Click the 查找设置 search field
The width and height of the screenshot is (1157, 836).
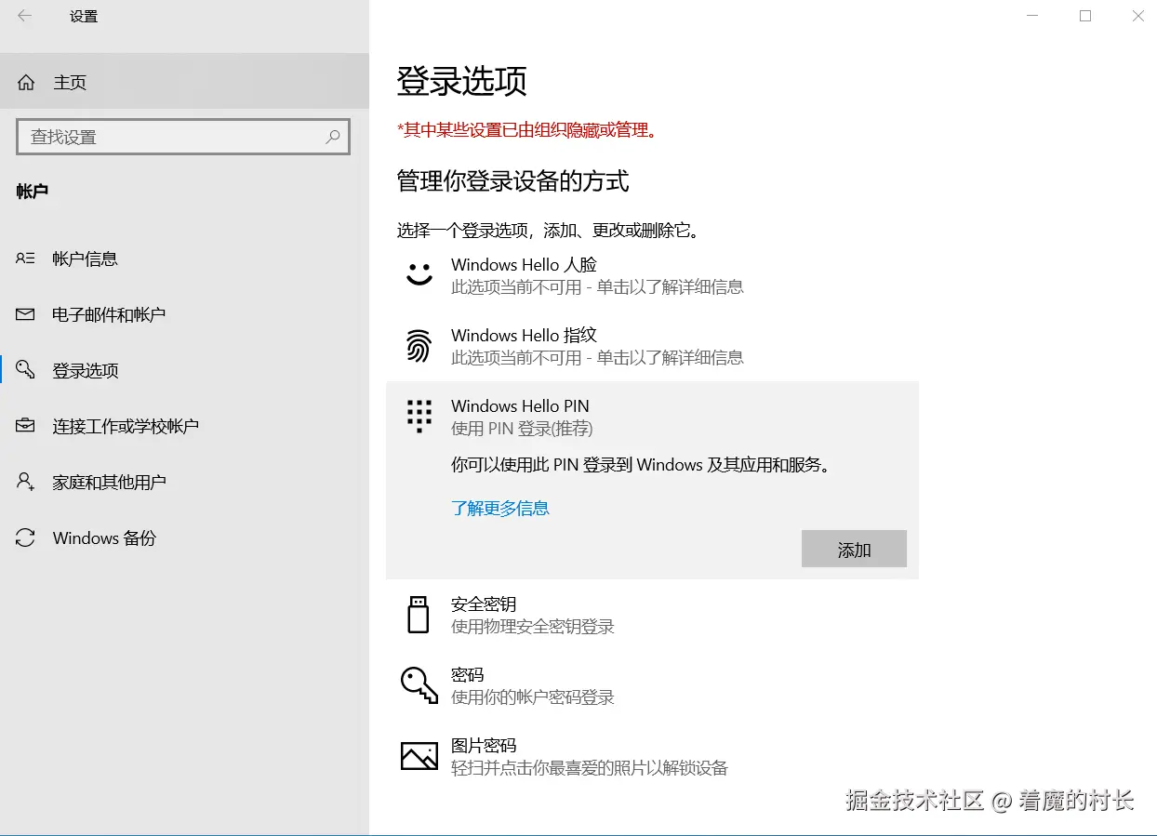(x=183, y=137)
